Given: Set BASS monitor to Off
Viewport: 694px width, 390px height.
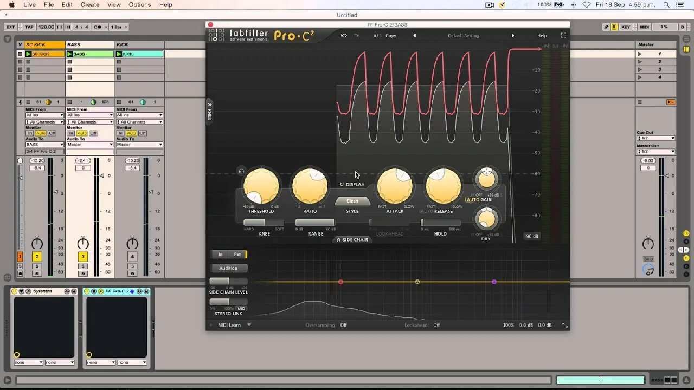Looking at the screenshot, I should (x=93, y=133).
